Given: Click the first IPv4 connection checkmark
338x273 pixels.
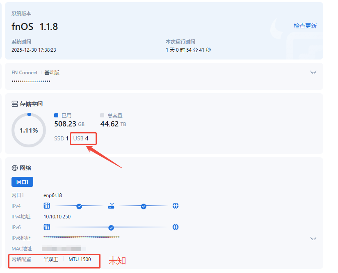Looking at the screenshot, I should (79, 206).
